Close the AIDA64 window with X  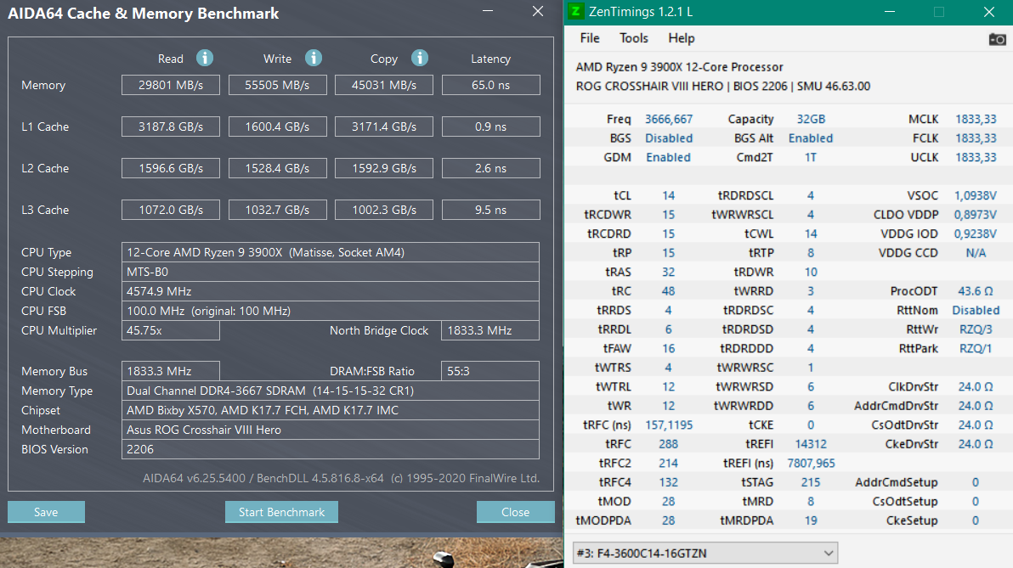coord(537,11)
